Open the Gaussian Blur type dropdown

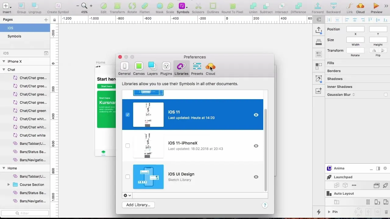point(353,95)
